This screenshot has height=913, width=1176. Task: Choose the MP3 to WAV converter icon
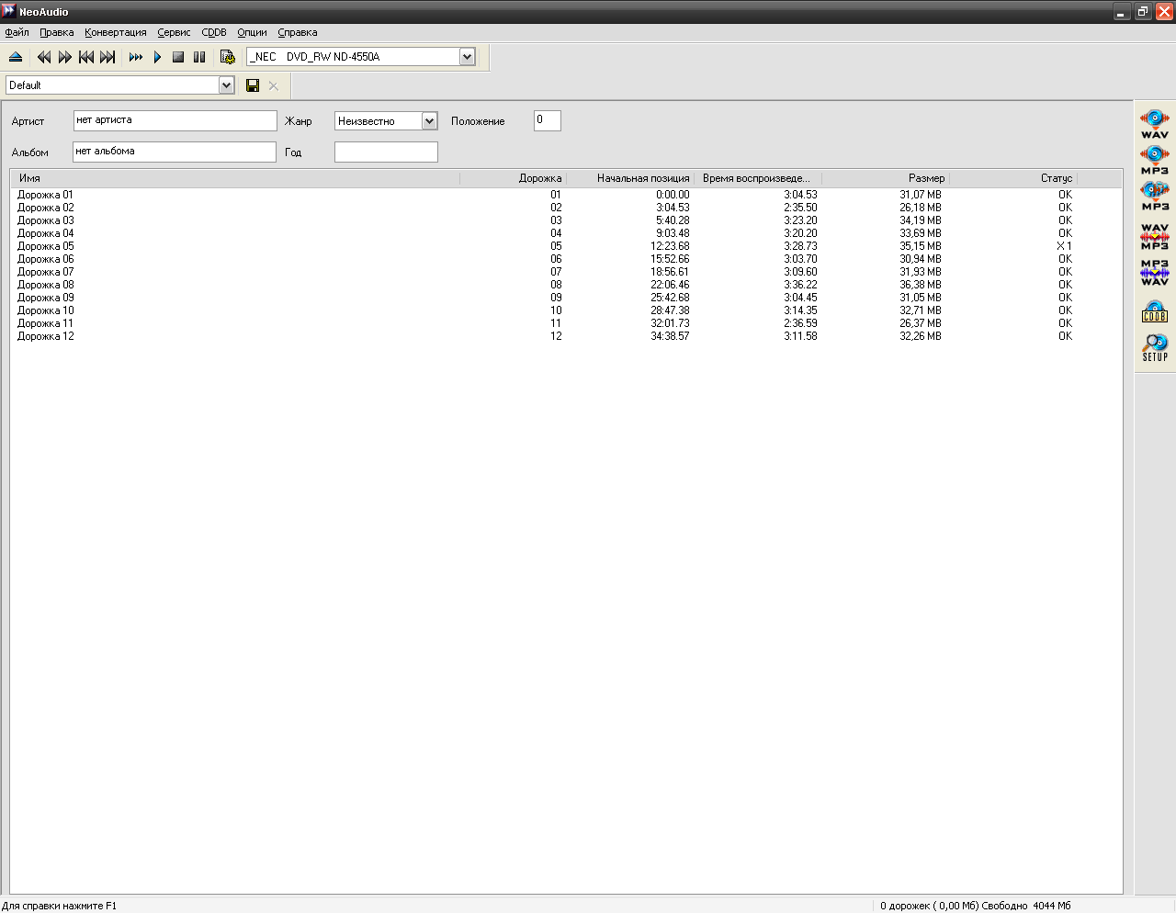[1155, 273]
